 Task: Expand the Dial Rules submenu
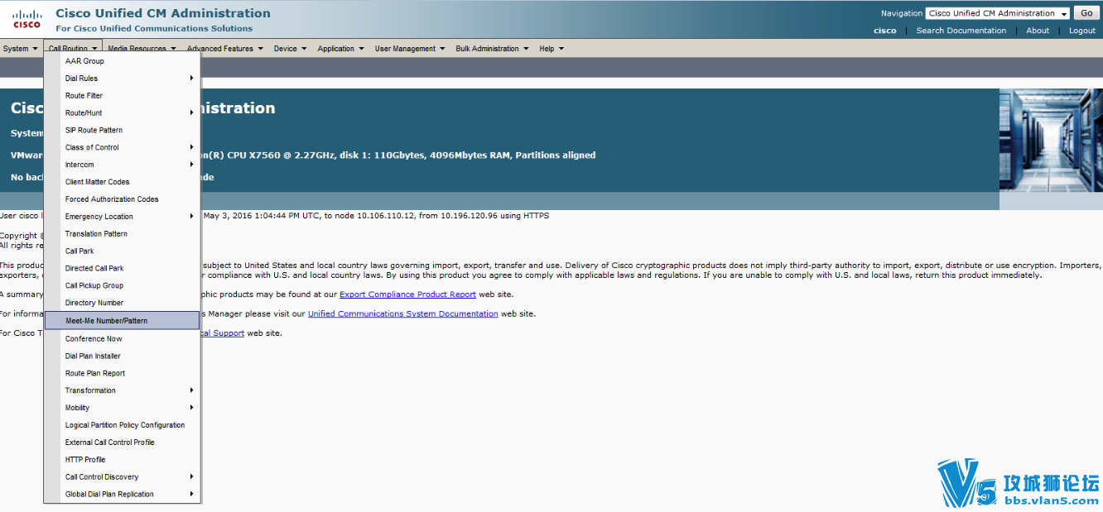pos(122,79)
